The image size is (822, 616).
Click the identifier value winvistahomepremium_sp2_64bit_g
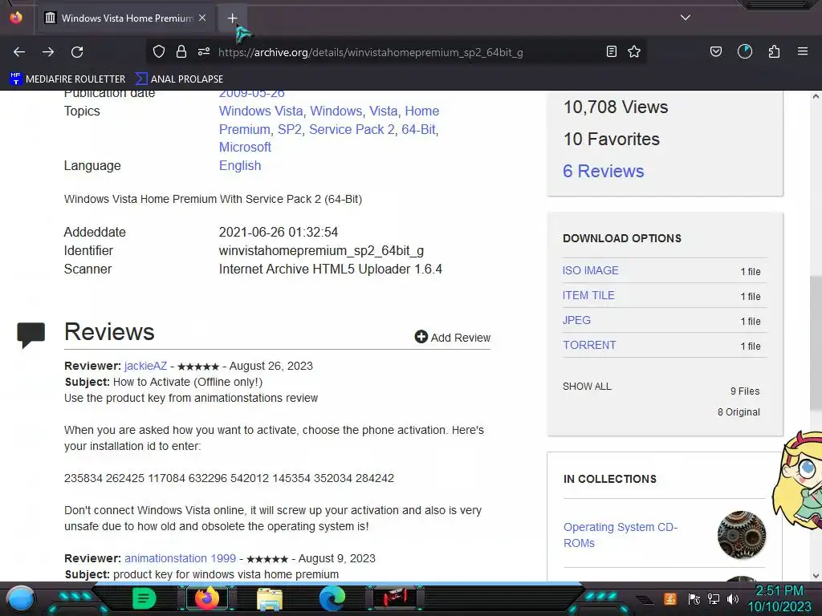point(321,251)
